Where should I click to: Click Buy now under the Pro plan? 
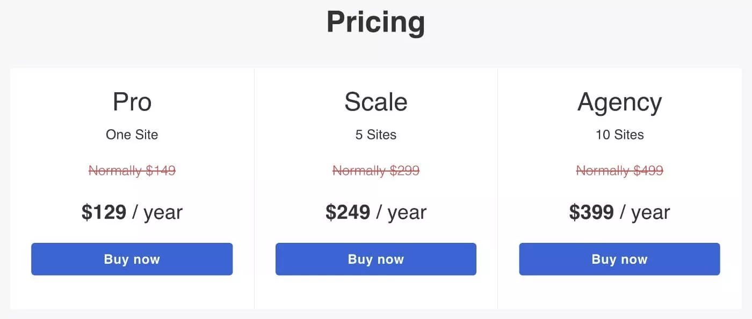pos(132,259)
